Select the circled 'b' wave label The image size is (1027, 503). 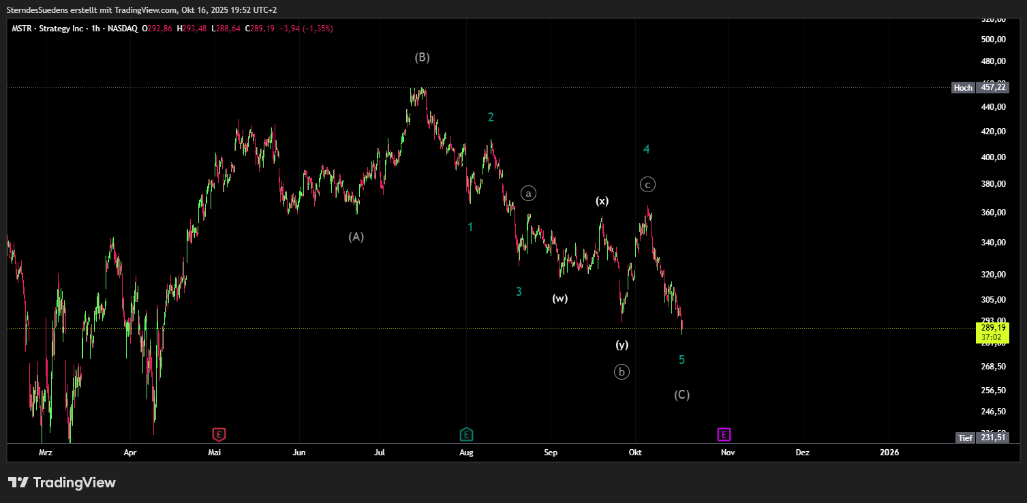[x=622, y=372]
